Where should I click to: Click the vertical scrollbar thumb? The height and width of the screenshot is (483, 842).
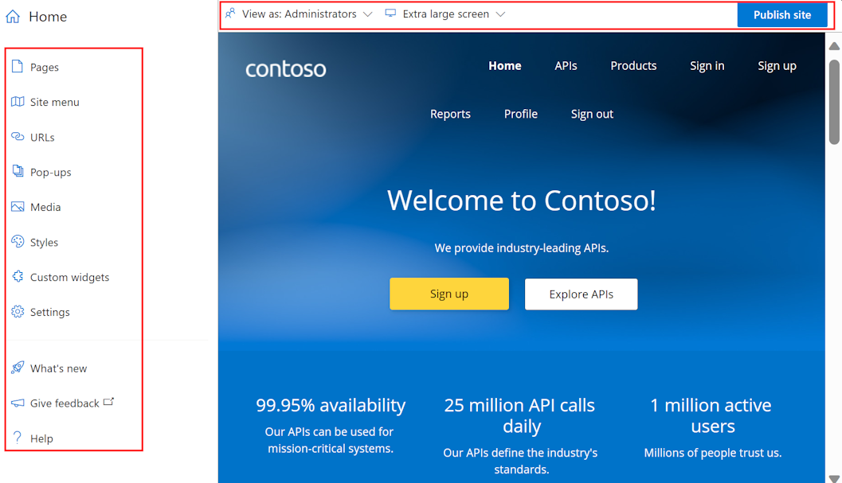pos(834,102)
